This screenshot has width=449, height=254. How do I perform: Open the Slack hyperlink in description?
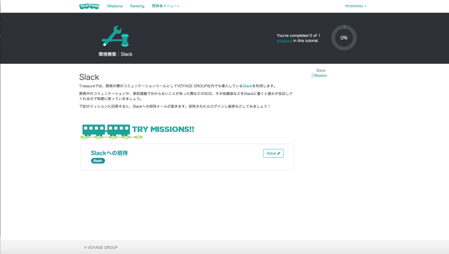click(247, 86)
